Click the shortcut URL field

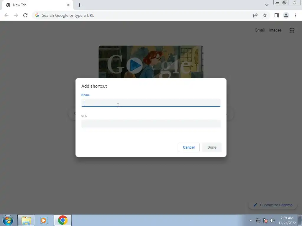coord(151,124)
